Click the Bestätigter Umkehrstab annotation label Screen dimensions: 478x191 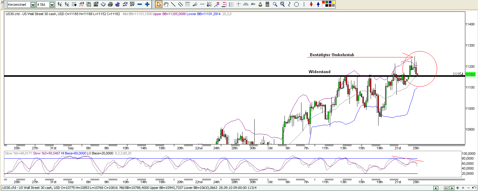tap(332, 55)
